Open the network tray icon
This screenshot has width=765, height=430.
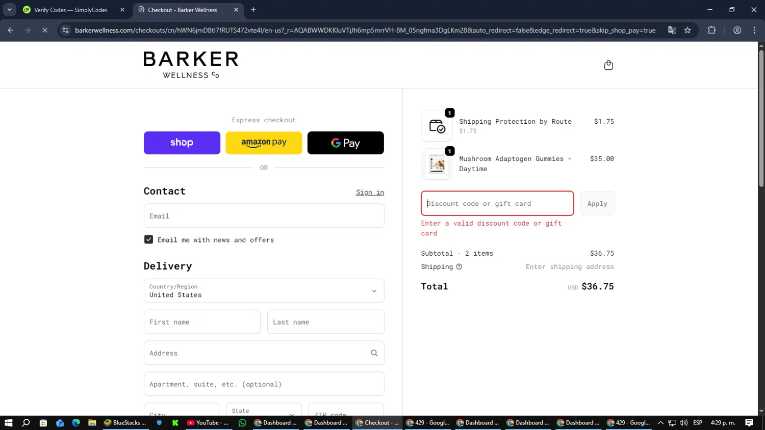pyautogui.click(x=672, y=423)
